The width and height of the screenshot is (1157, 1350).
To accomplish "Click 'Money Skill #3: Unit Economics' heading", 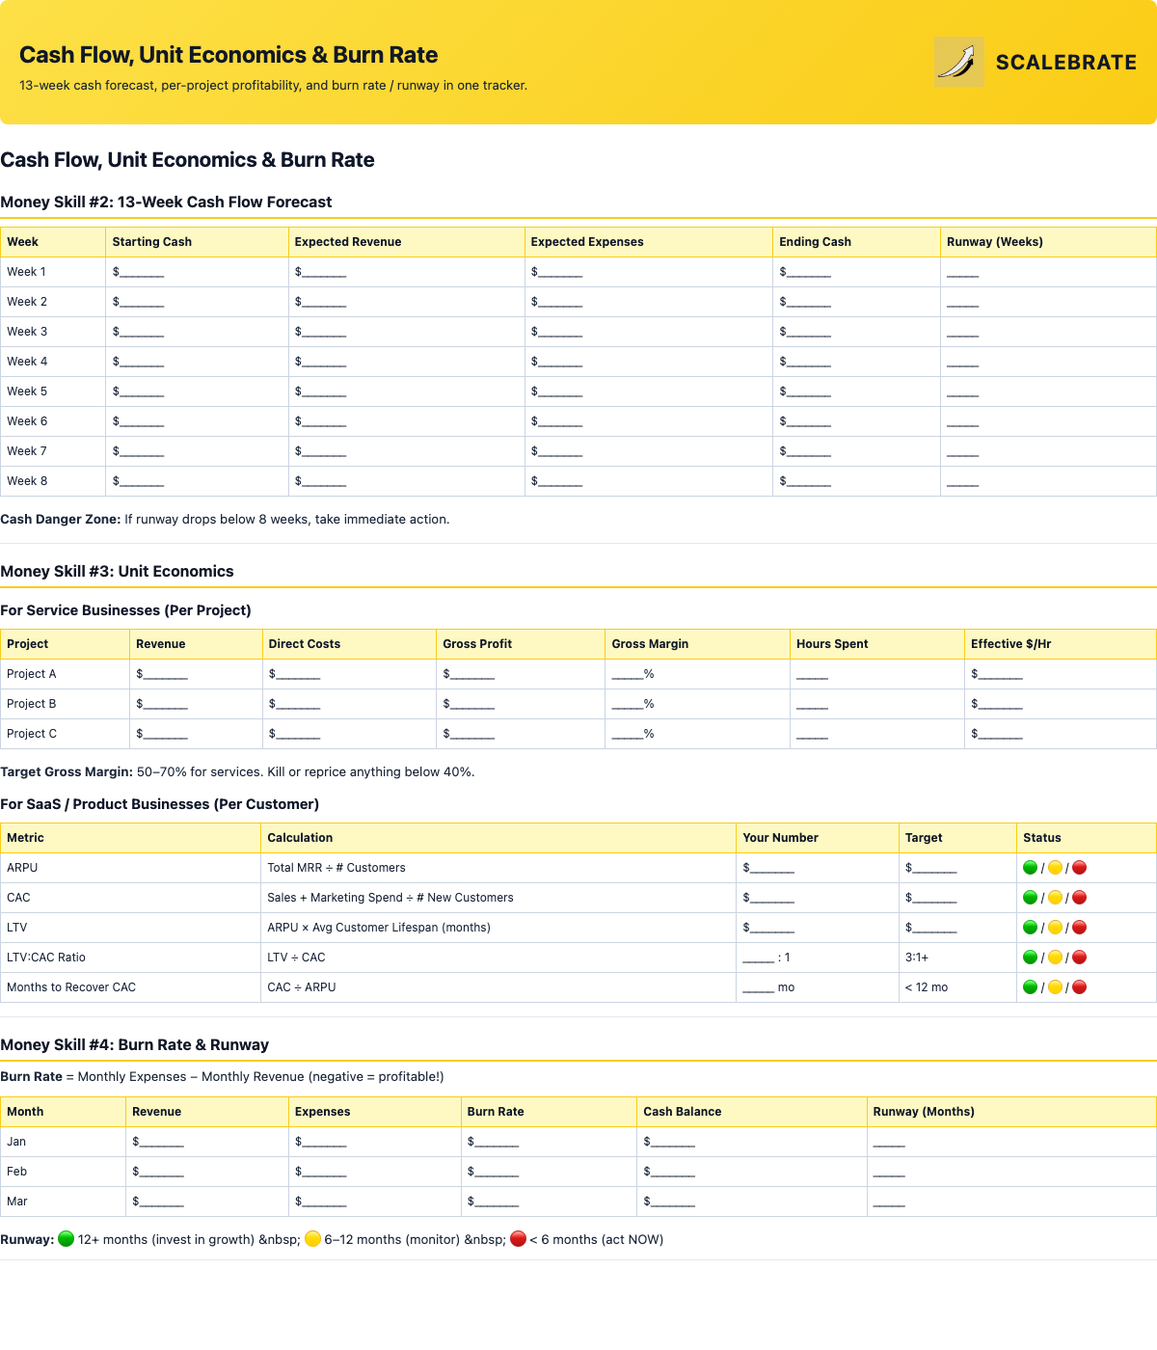I will (x=117, y=571).
